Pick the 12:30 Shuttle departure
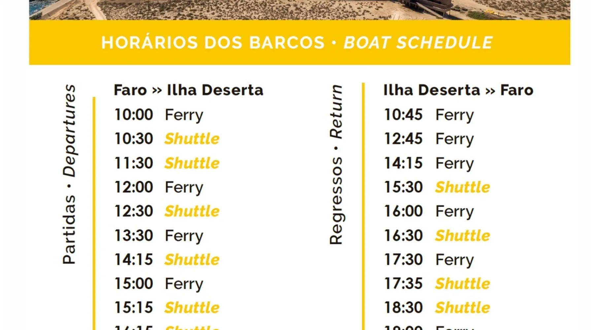Viewport: 594px width, 330px height. (167, 211)
